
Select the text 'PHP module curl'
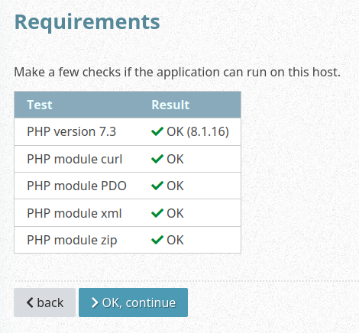click(75, 159)
